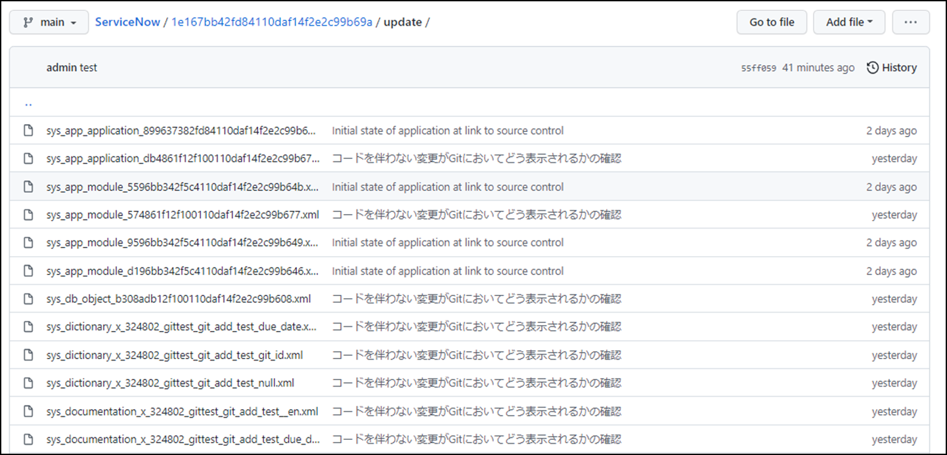This screenshot has height=455, width=947.
Task: Open the Japanese commit message for git_add_test_git_id.xml
Action: (x=477, y=355)
